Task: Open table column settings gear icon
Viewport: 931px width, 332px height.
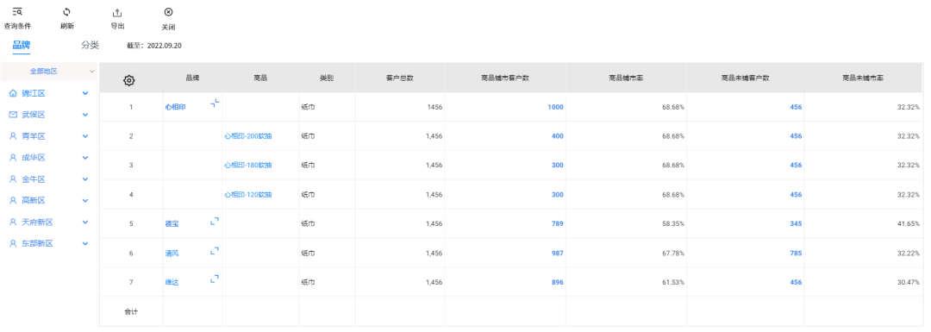Action: tap(129, 81)
